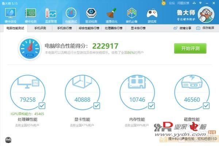This screenshot has height=146, width=219.
Task: Click the processor monitor icon with score 79258
Action: click(x=28, y=83)
